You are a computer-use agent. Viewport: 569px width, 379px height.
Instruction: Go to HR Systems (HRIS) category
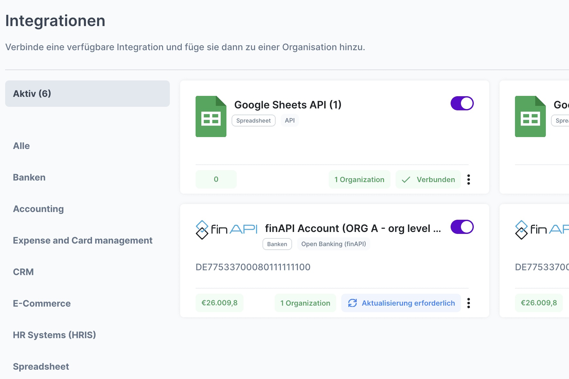point(54,335)
